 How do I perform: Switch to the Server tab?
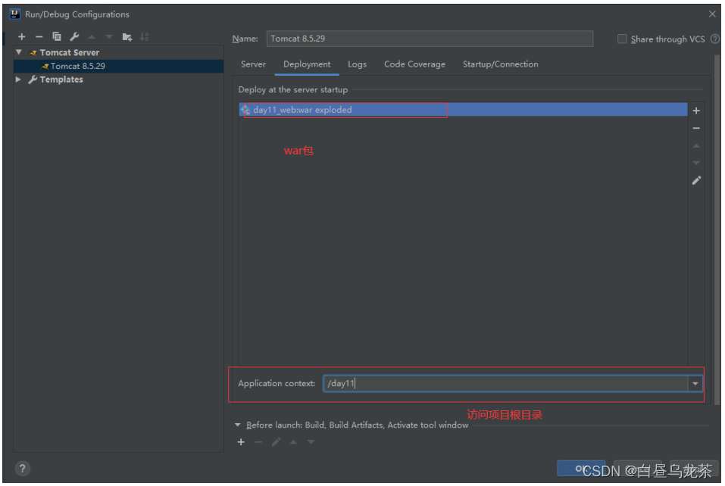click(253, 64)
